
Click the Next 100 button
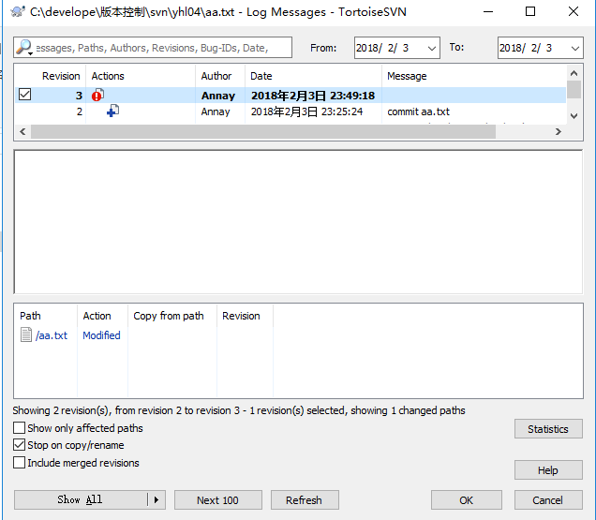coord(217,499)
